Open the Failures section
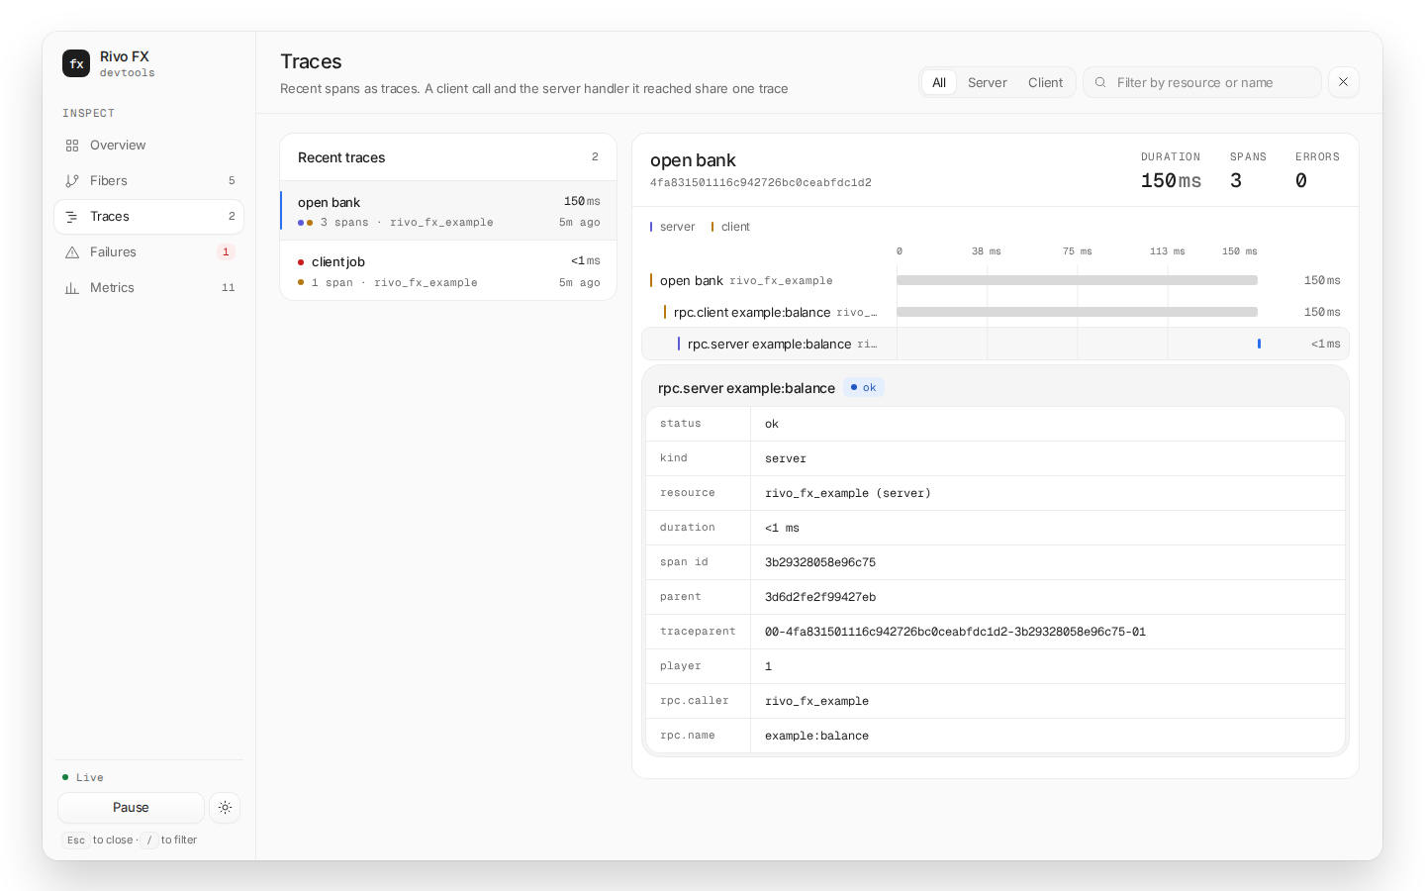1425x891 pixels. point(148,252)
